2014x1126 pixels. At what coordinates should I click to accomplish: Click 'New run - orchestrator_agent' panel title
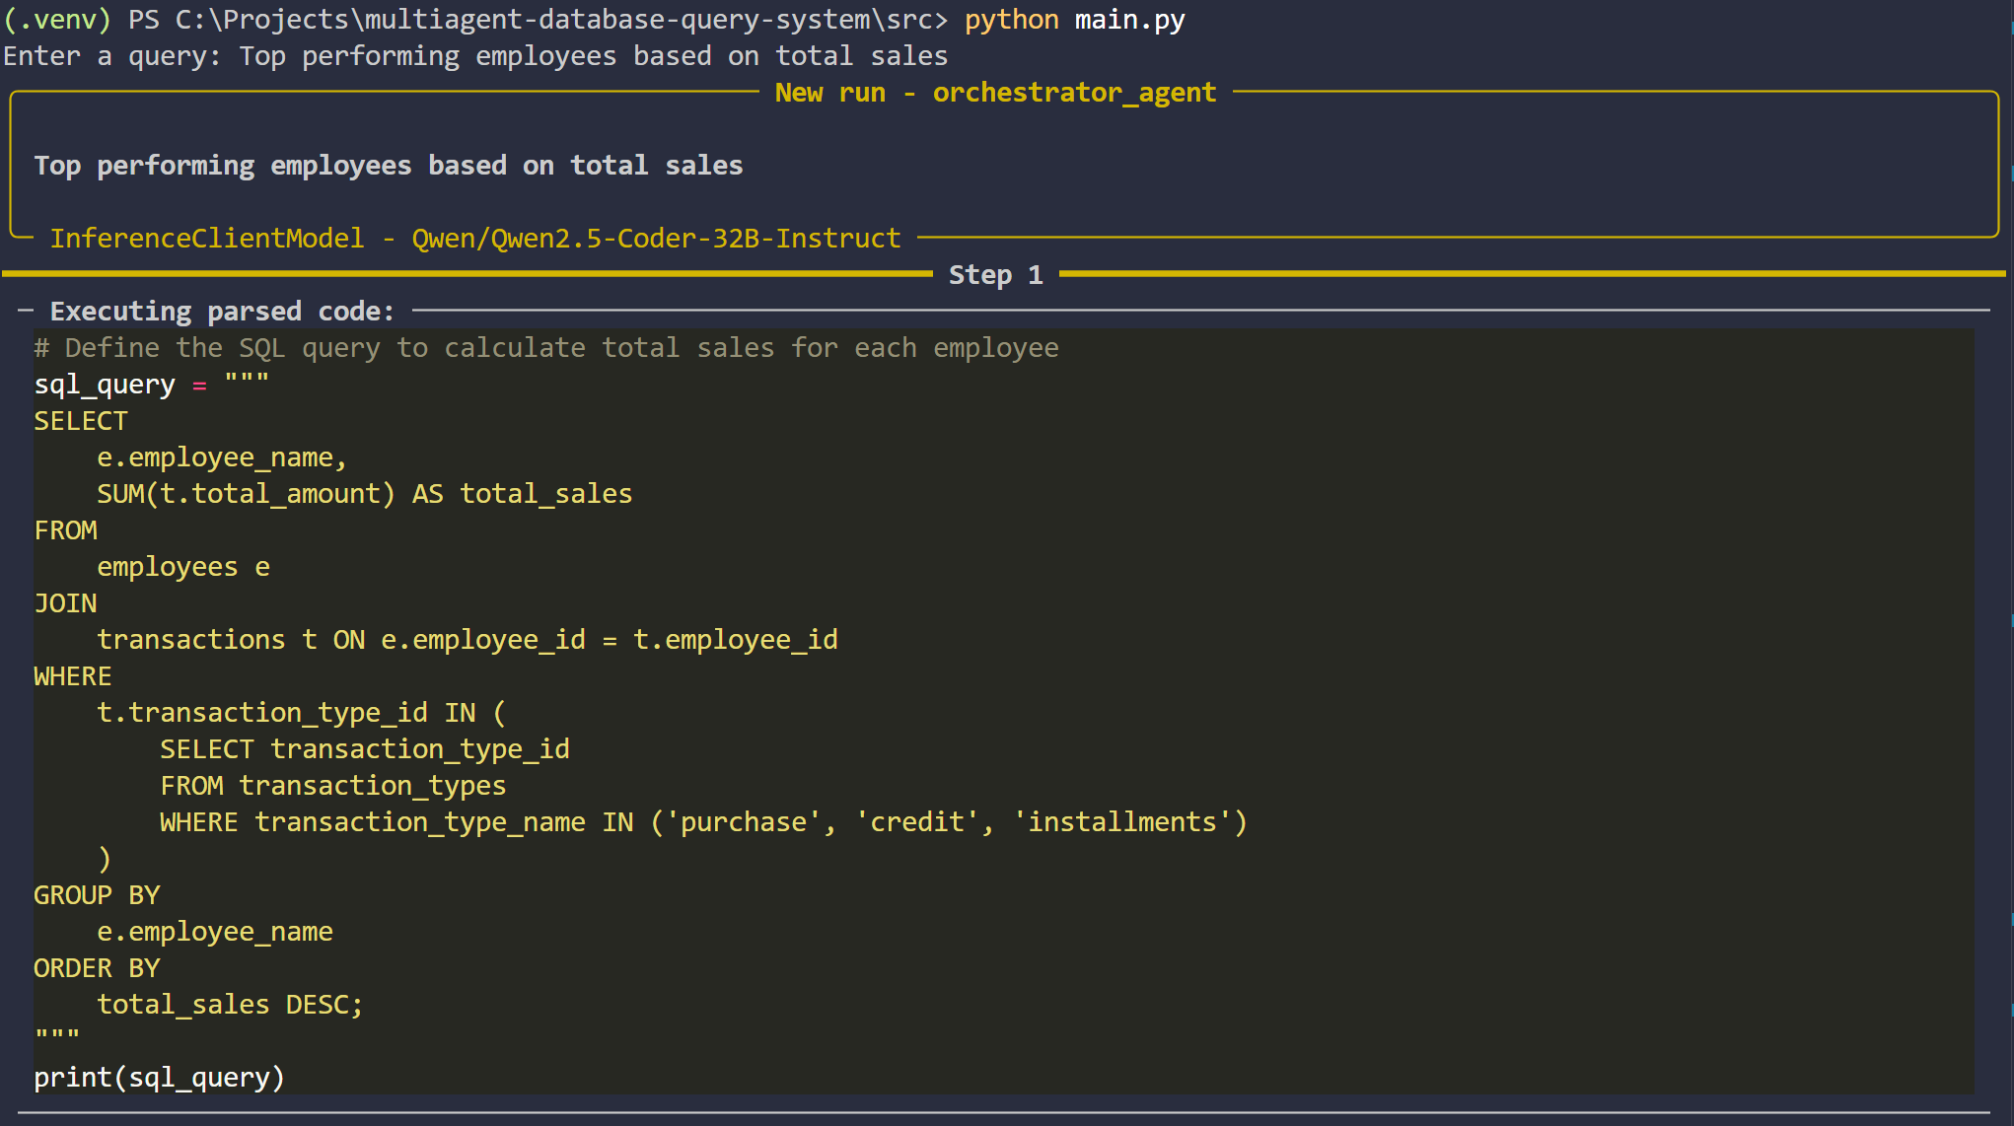pyautogui.click(x=995, y=93)
